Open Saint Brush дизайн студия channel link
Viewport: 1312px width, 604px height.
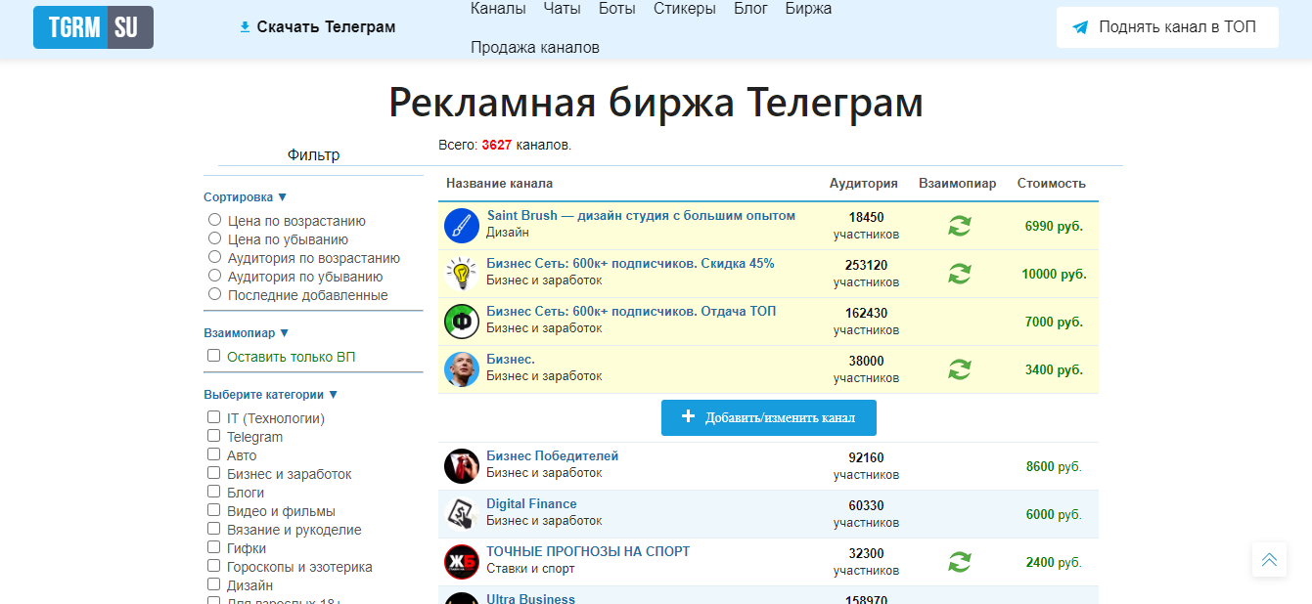pyautogui.click(x=641, y=216)
